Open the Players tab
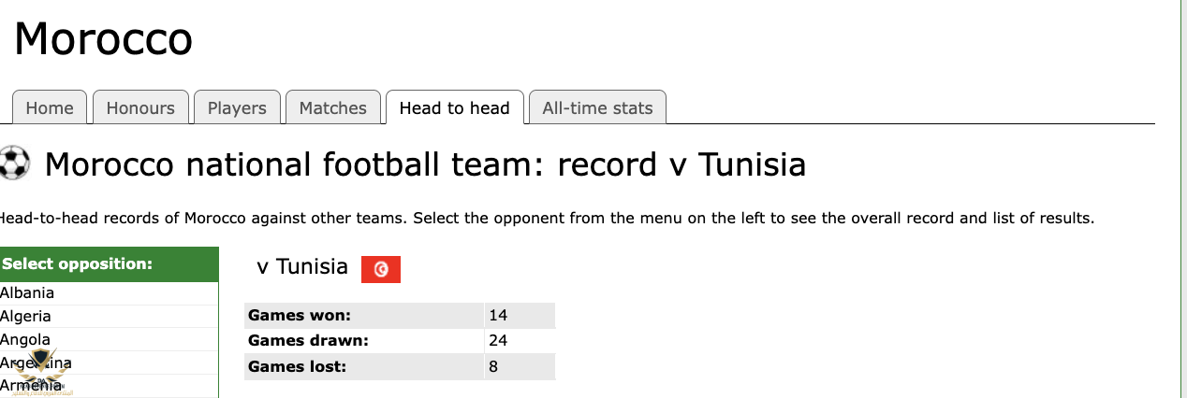This screenshot has height=398, width=1187. point(237,107)
